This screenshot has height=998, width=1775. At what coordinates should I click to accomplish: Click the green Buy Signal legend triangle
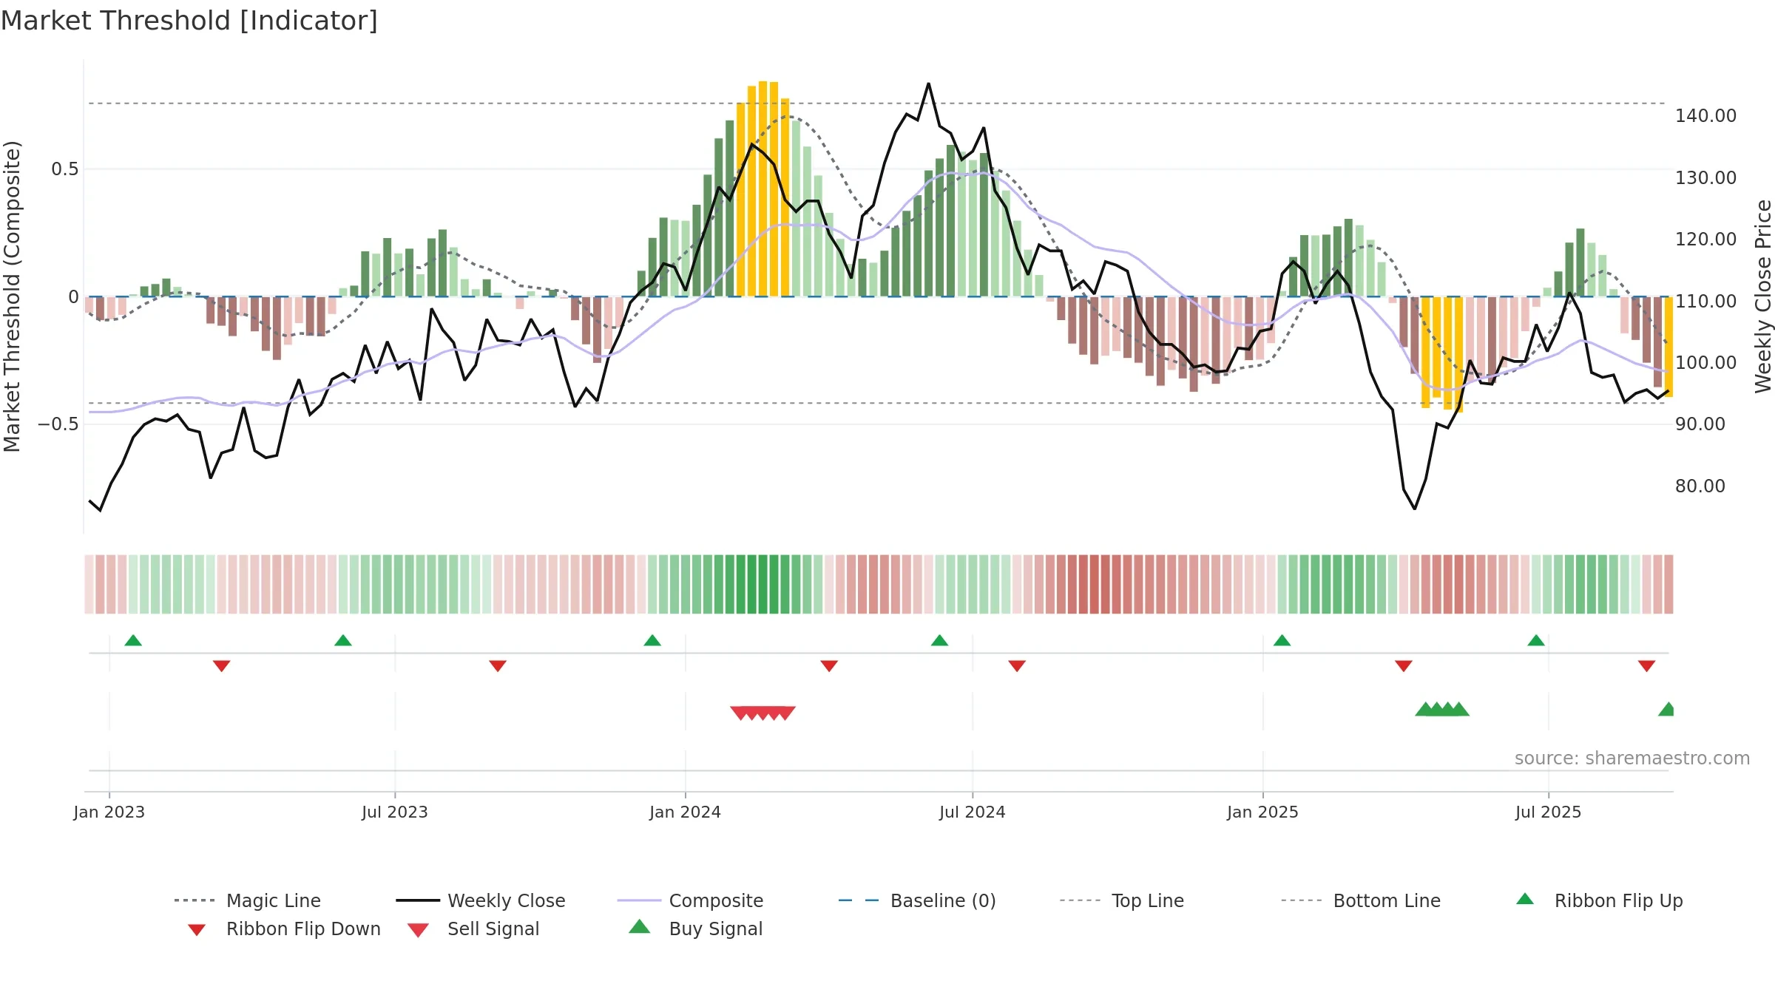640,926
